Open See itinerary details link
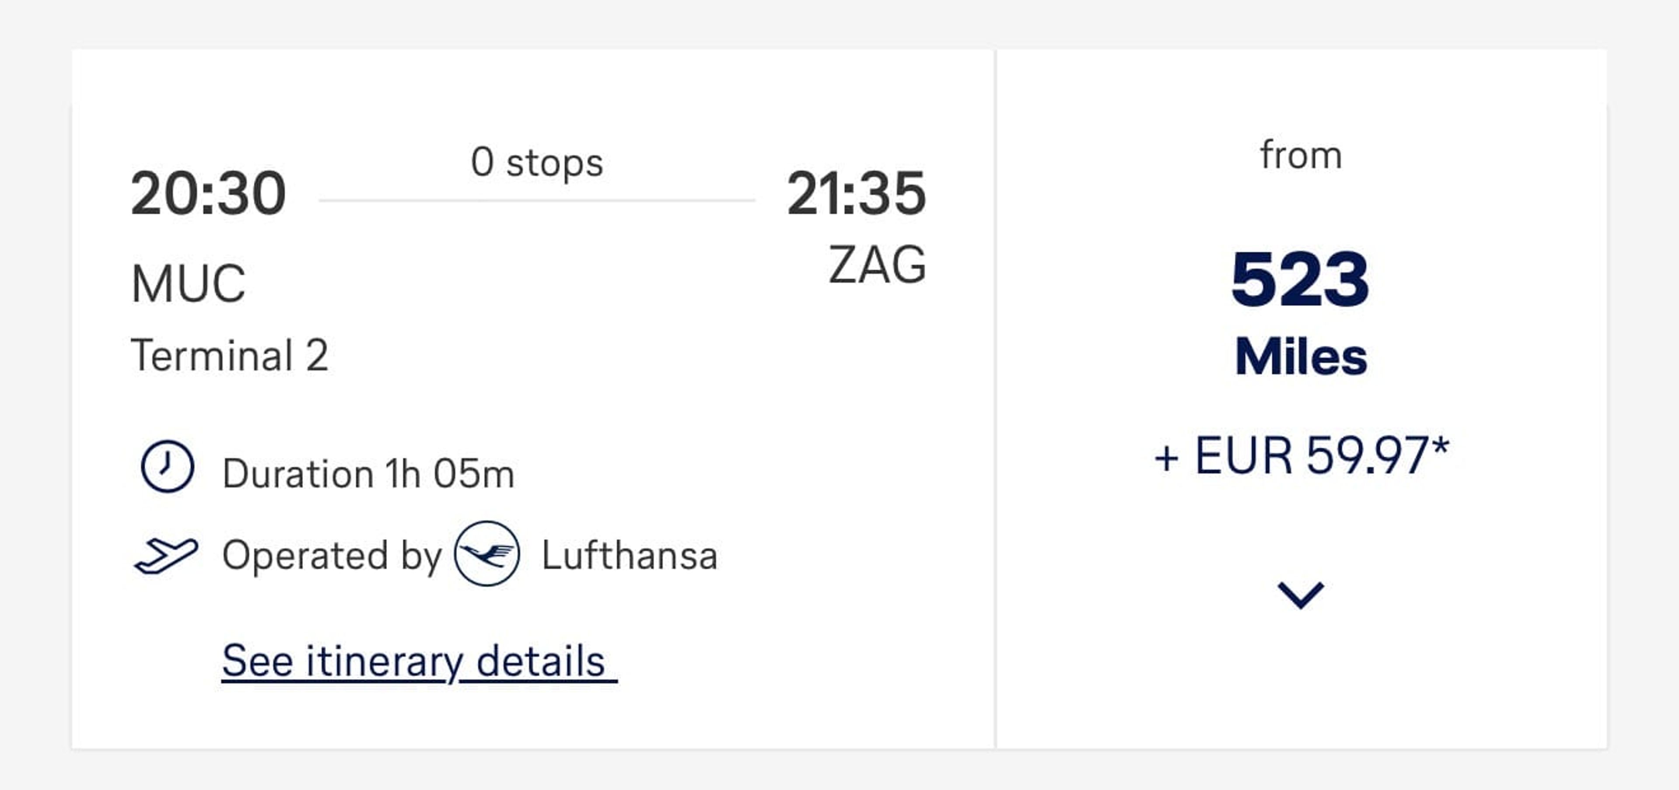1679x790 pixels. pyautogui.click(x=419, y=661)
